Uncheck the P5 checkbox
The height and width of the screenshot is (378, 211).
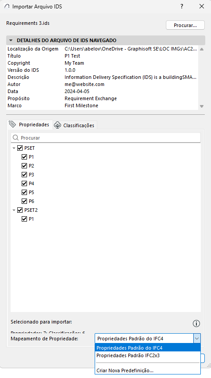(24, 192)
